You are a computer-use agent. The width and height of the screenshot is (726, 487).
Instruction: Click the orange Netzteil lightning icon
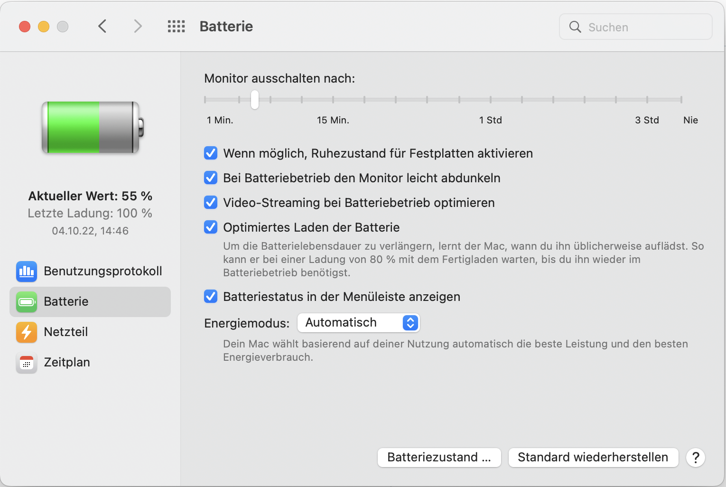pos(27,332)
